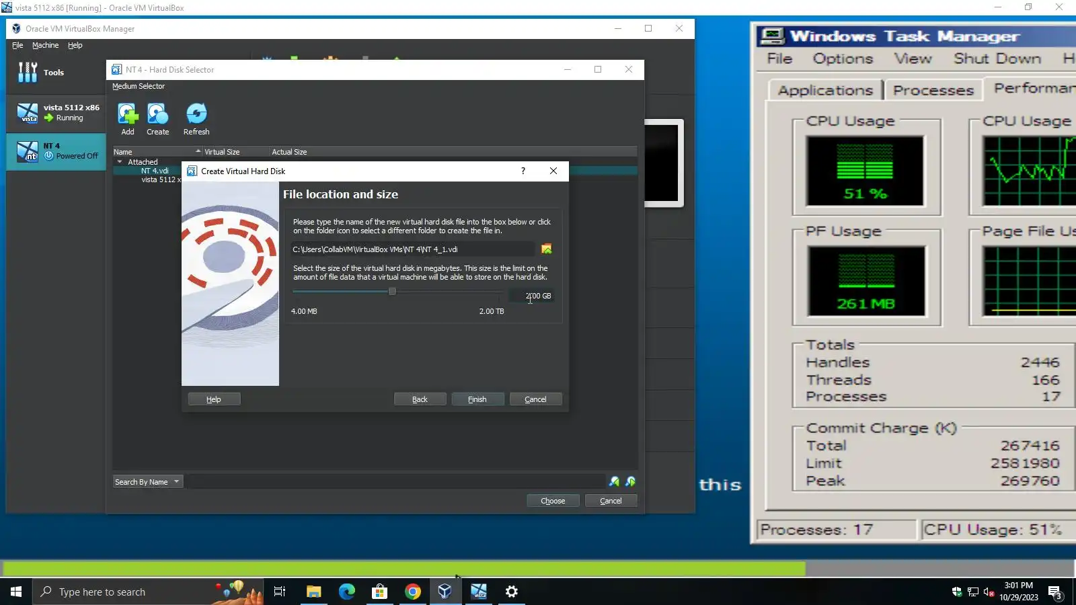Select the NT 4 powered off machine

click(x=56, y=151)
